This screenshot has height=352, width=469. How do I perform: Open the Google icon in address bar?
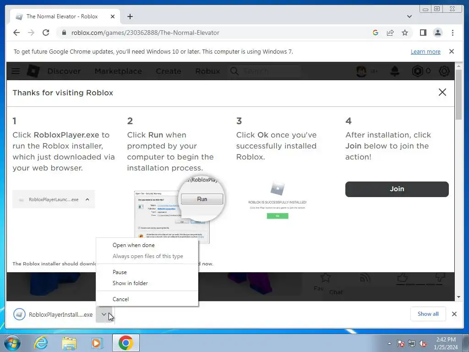pyautogui.click(x=376, y=33)
